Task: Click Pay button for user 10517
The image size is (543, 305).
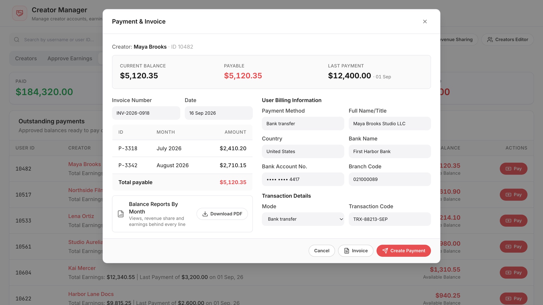Action: [513, 195]
